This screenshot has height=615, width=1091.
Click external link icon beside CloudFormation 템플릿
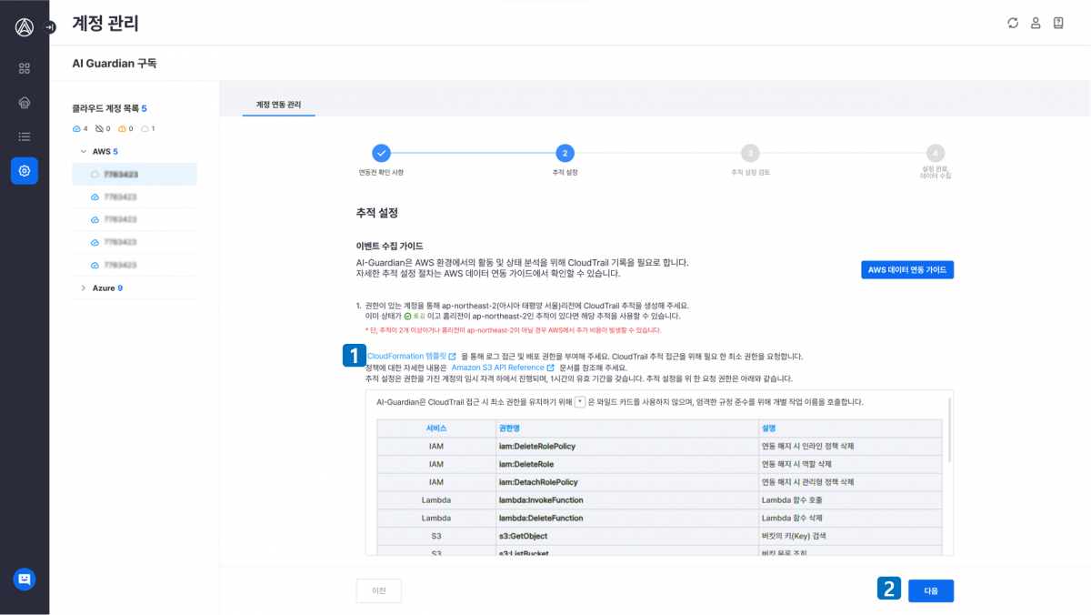(453, 356)
